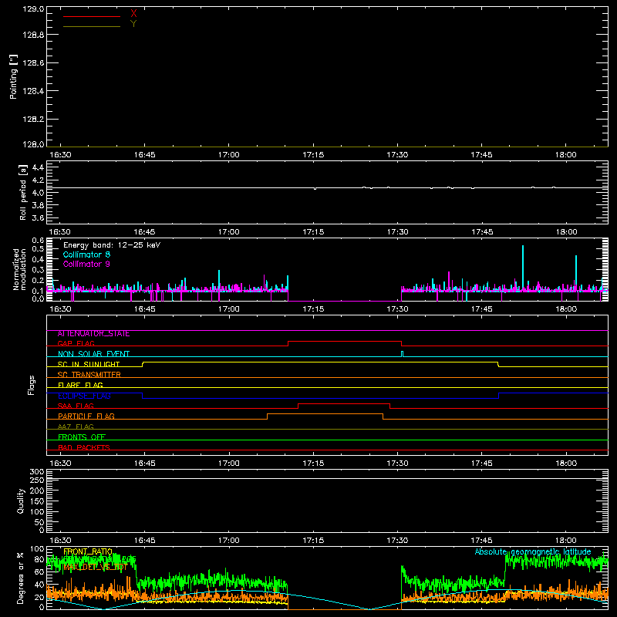Image resolution: width=617 pixels, height=617 pixels.
Task: Click the 18:00 time label under Pointing plot
Action: click(x=566, y=155)
